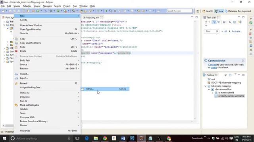Expand the All filter arrow in Task List
254x142 pixels.
coord(222,32)
